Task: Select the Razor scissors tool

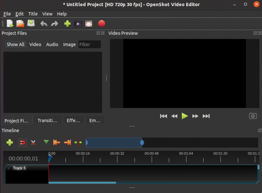Action: (x=33, y=142)
